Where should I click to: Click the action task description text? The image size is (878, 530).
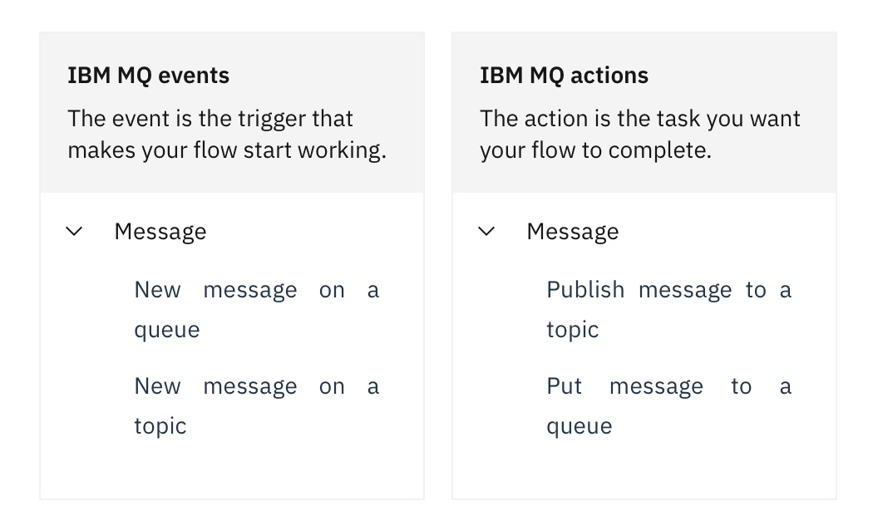click(640, 135)
